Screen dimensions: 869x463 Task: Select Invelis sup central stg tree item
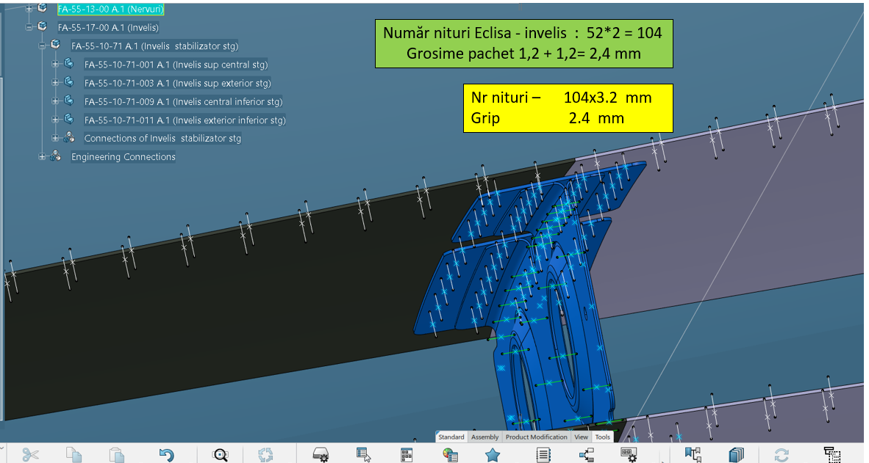[x=176, y=65]
